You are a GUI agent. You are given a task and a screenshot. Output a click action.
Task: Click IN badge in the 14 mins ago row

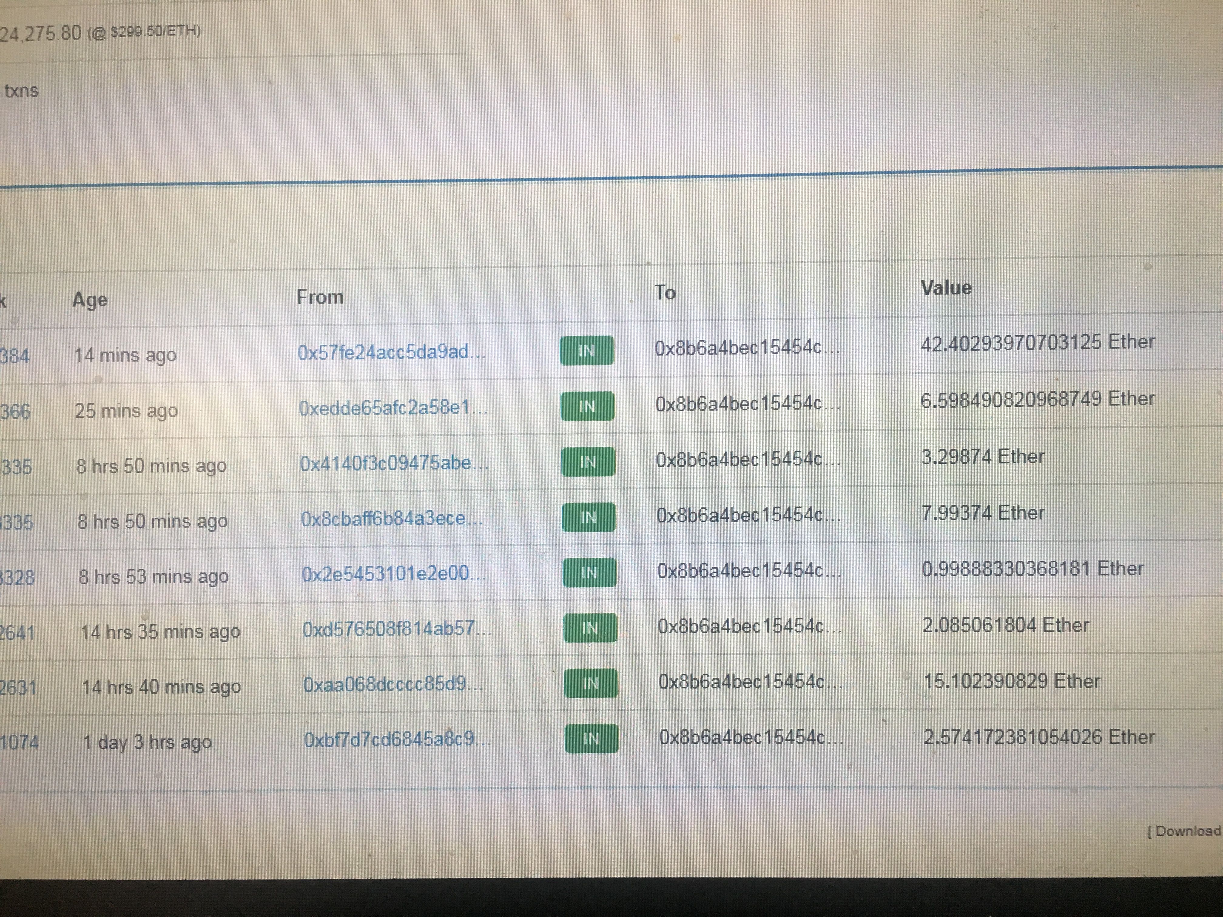(587, 351)
